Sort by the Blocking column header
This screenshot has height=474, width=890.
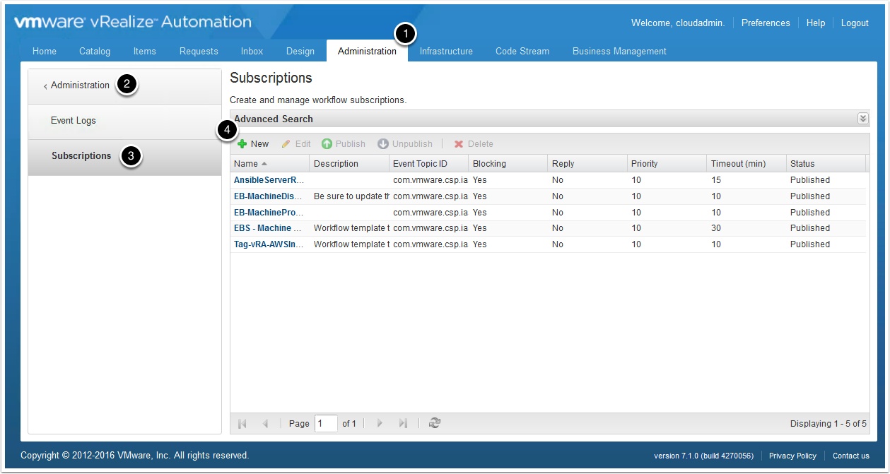pos(508,164)
